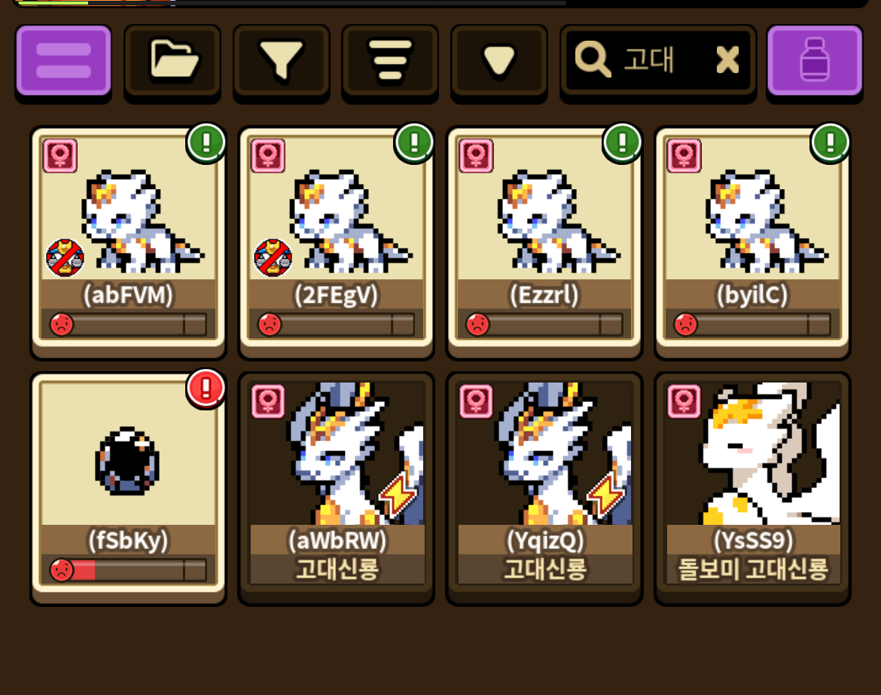Click red alert badge on (fSbKy) egg
The image size is (881, 695).
[206, 389]
